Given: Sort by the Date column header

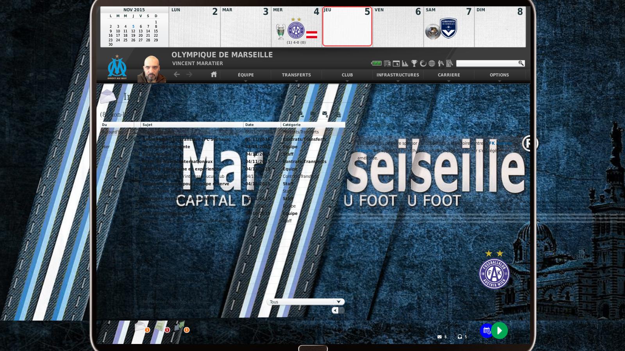Looking at the screenshot, I should click(x=262, y=125).
